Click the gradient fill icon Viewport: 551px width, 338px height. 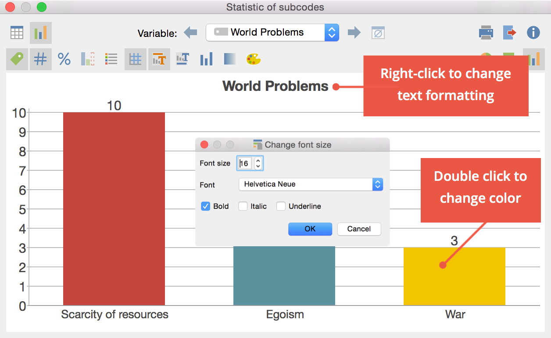coord(230,59)
